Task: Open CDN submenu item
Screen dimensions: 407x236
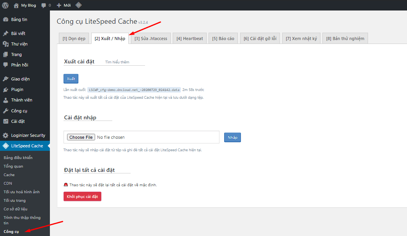Action: 8,183
